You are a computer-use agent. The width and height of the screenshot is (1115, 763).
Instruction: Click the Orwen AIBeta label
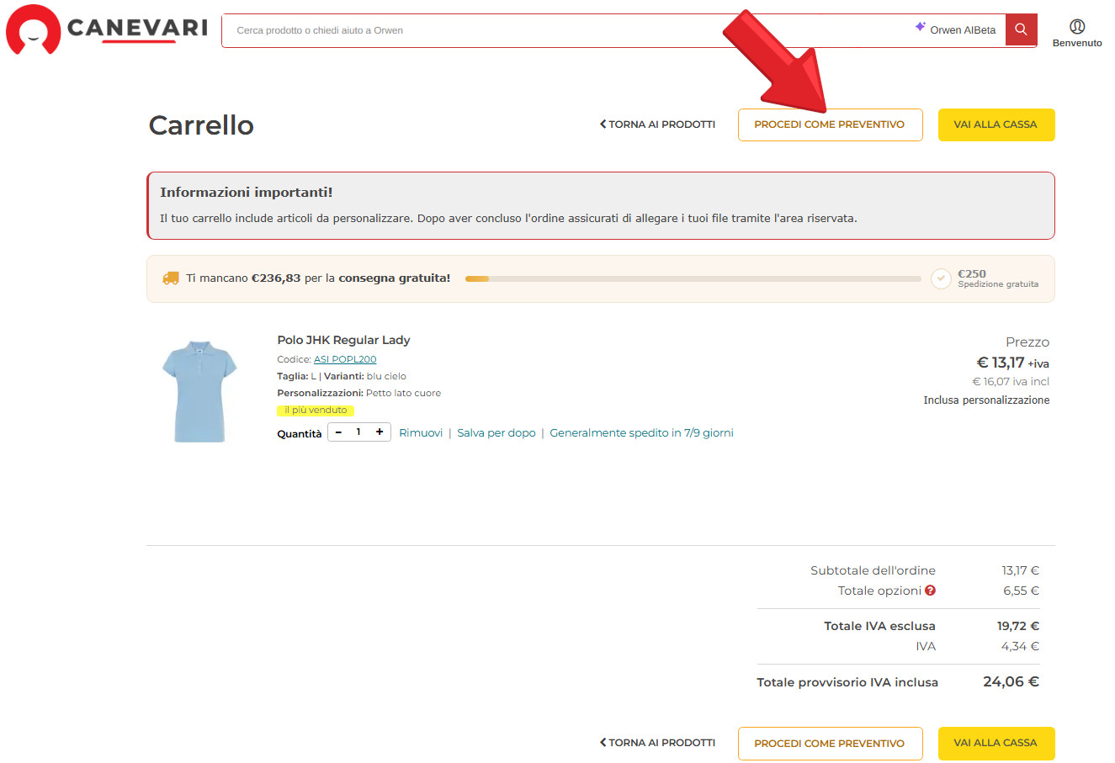[x=963, y=30]
